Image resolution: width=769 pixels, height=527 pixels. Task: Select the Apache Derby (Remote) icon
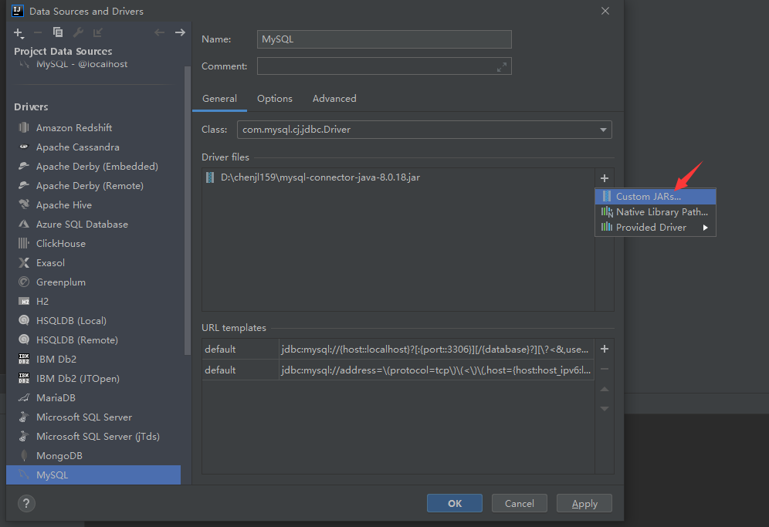click(x=23, y=185)
